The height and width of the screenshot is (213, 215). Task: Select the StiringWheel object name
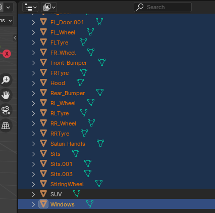(67, 184)
